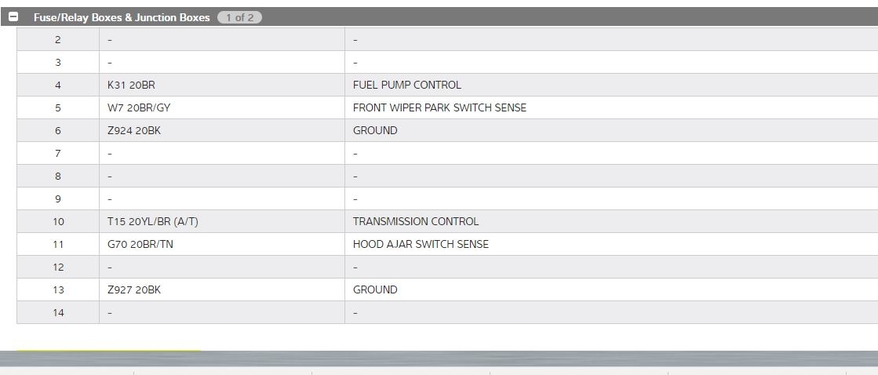Select pin number 13 cell
The height and width of the screenshot is (375, 878).
pos(58,289)
